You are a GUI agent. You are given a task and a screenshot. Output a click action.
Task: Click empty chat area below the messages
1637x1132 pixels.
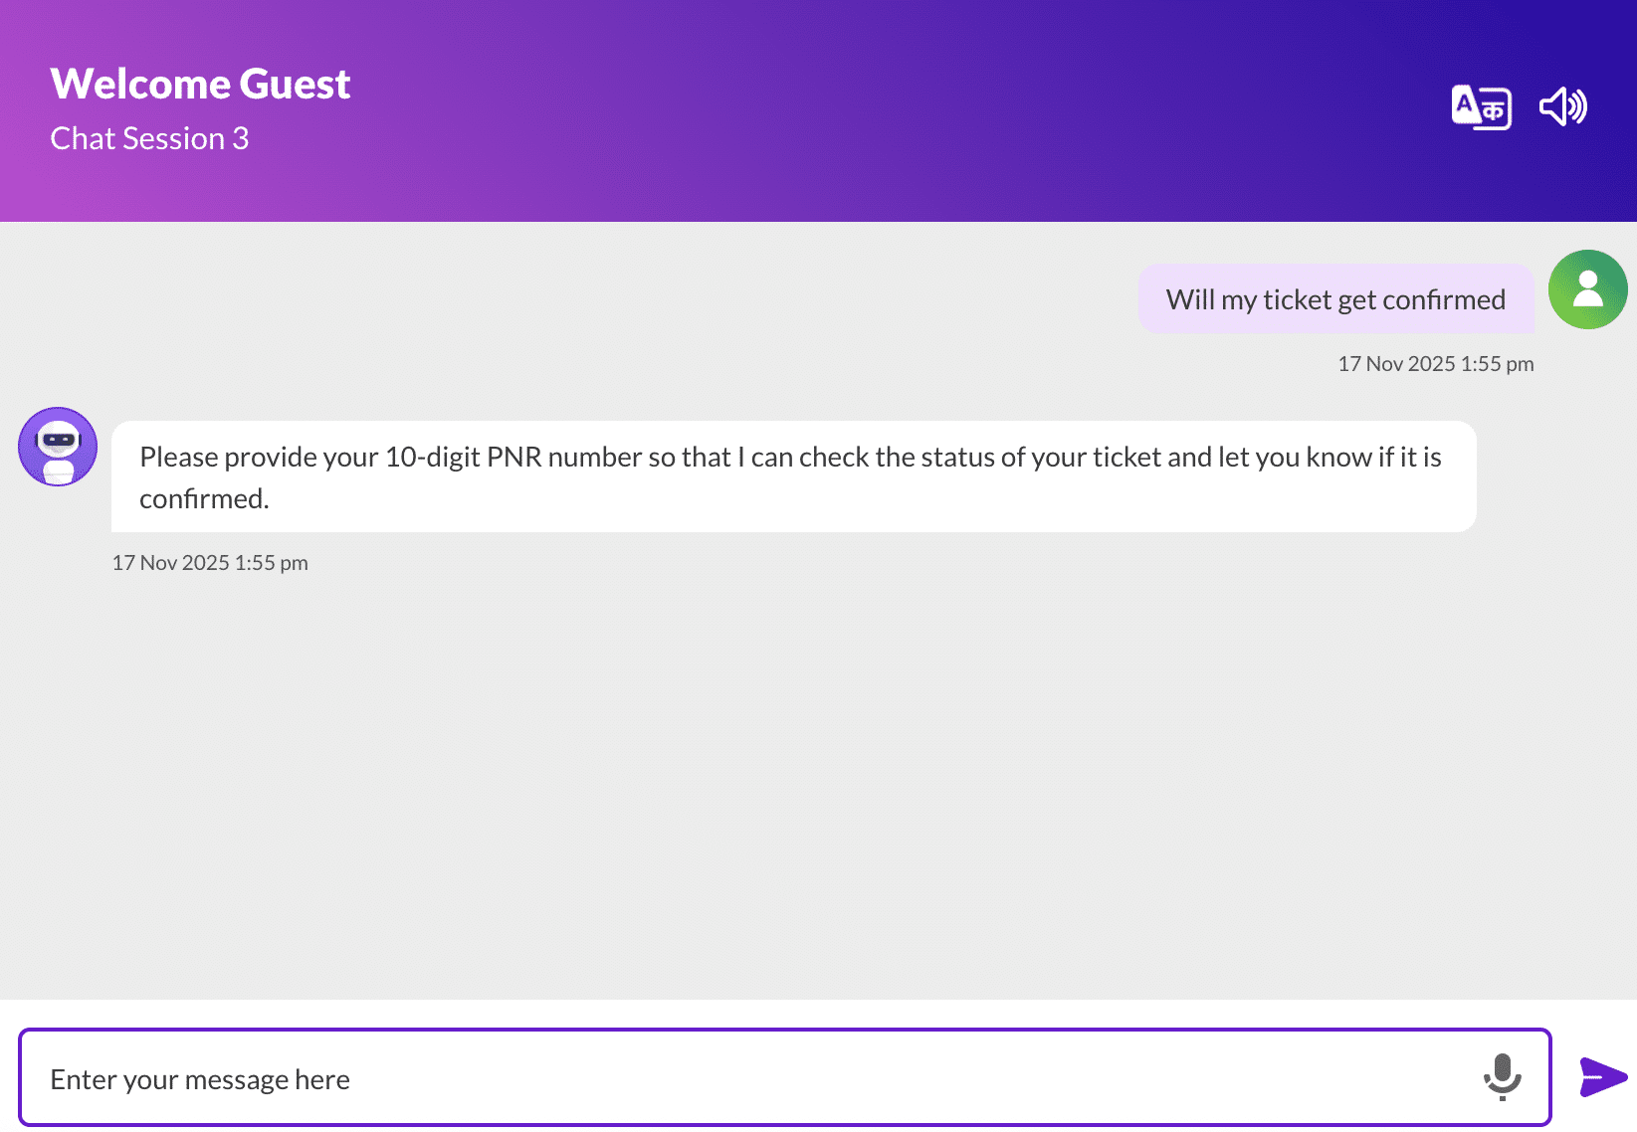pyautogui.click(x=816, y=786)
